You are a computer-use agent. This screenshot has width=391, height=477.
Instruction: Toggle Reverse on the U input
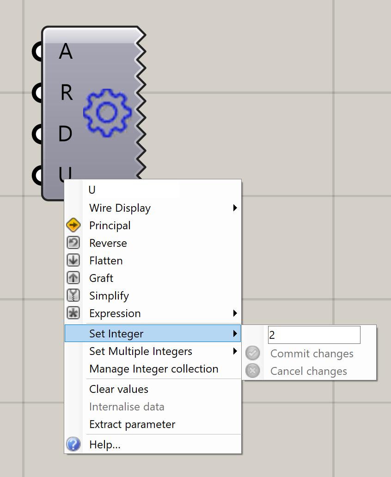coord(108,243)
